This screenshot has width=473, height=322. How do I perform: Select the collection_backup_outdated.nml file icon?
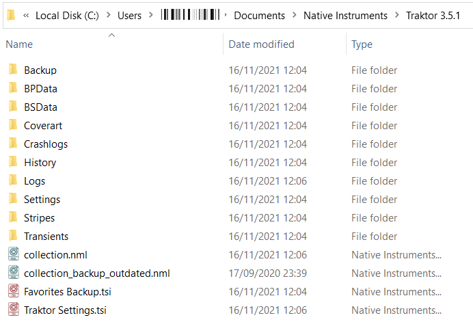coord(13,273)
